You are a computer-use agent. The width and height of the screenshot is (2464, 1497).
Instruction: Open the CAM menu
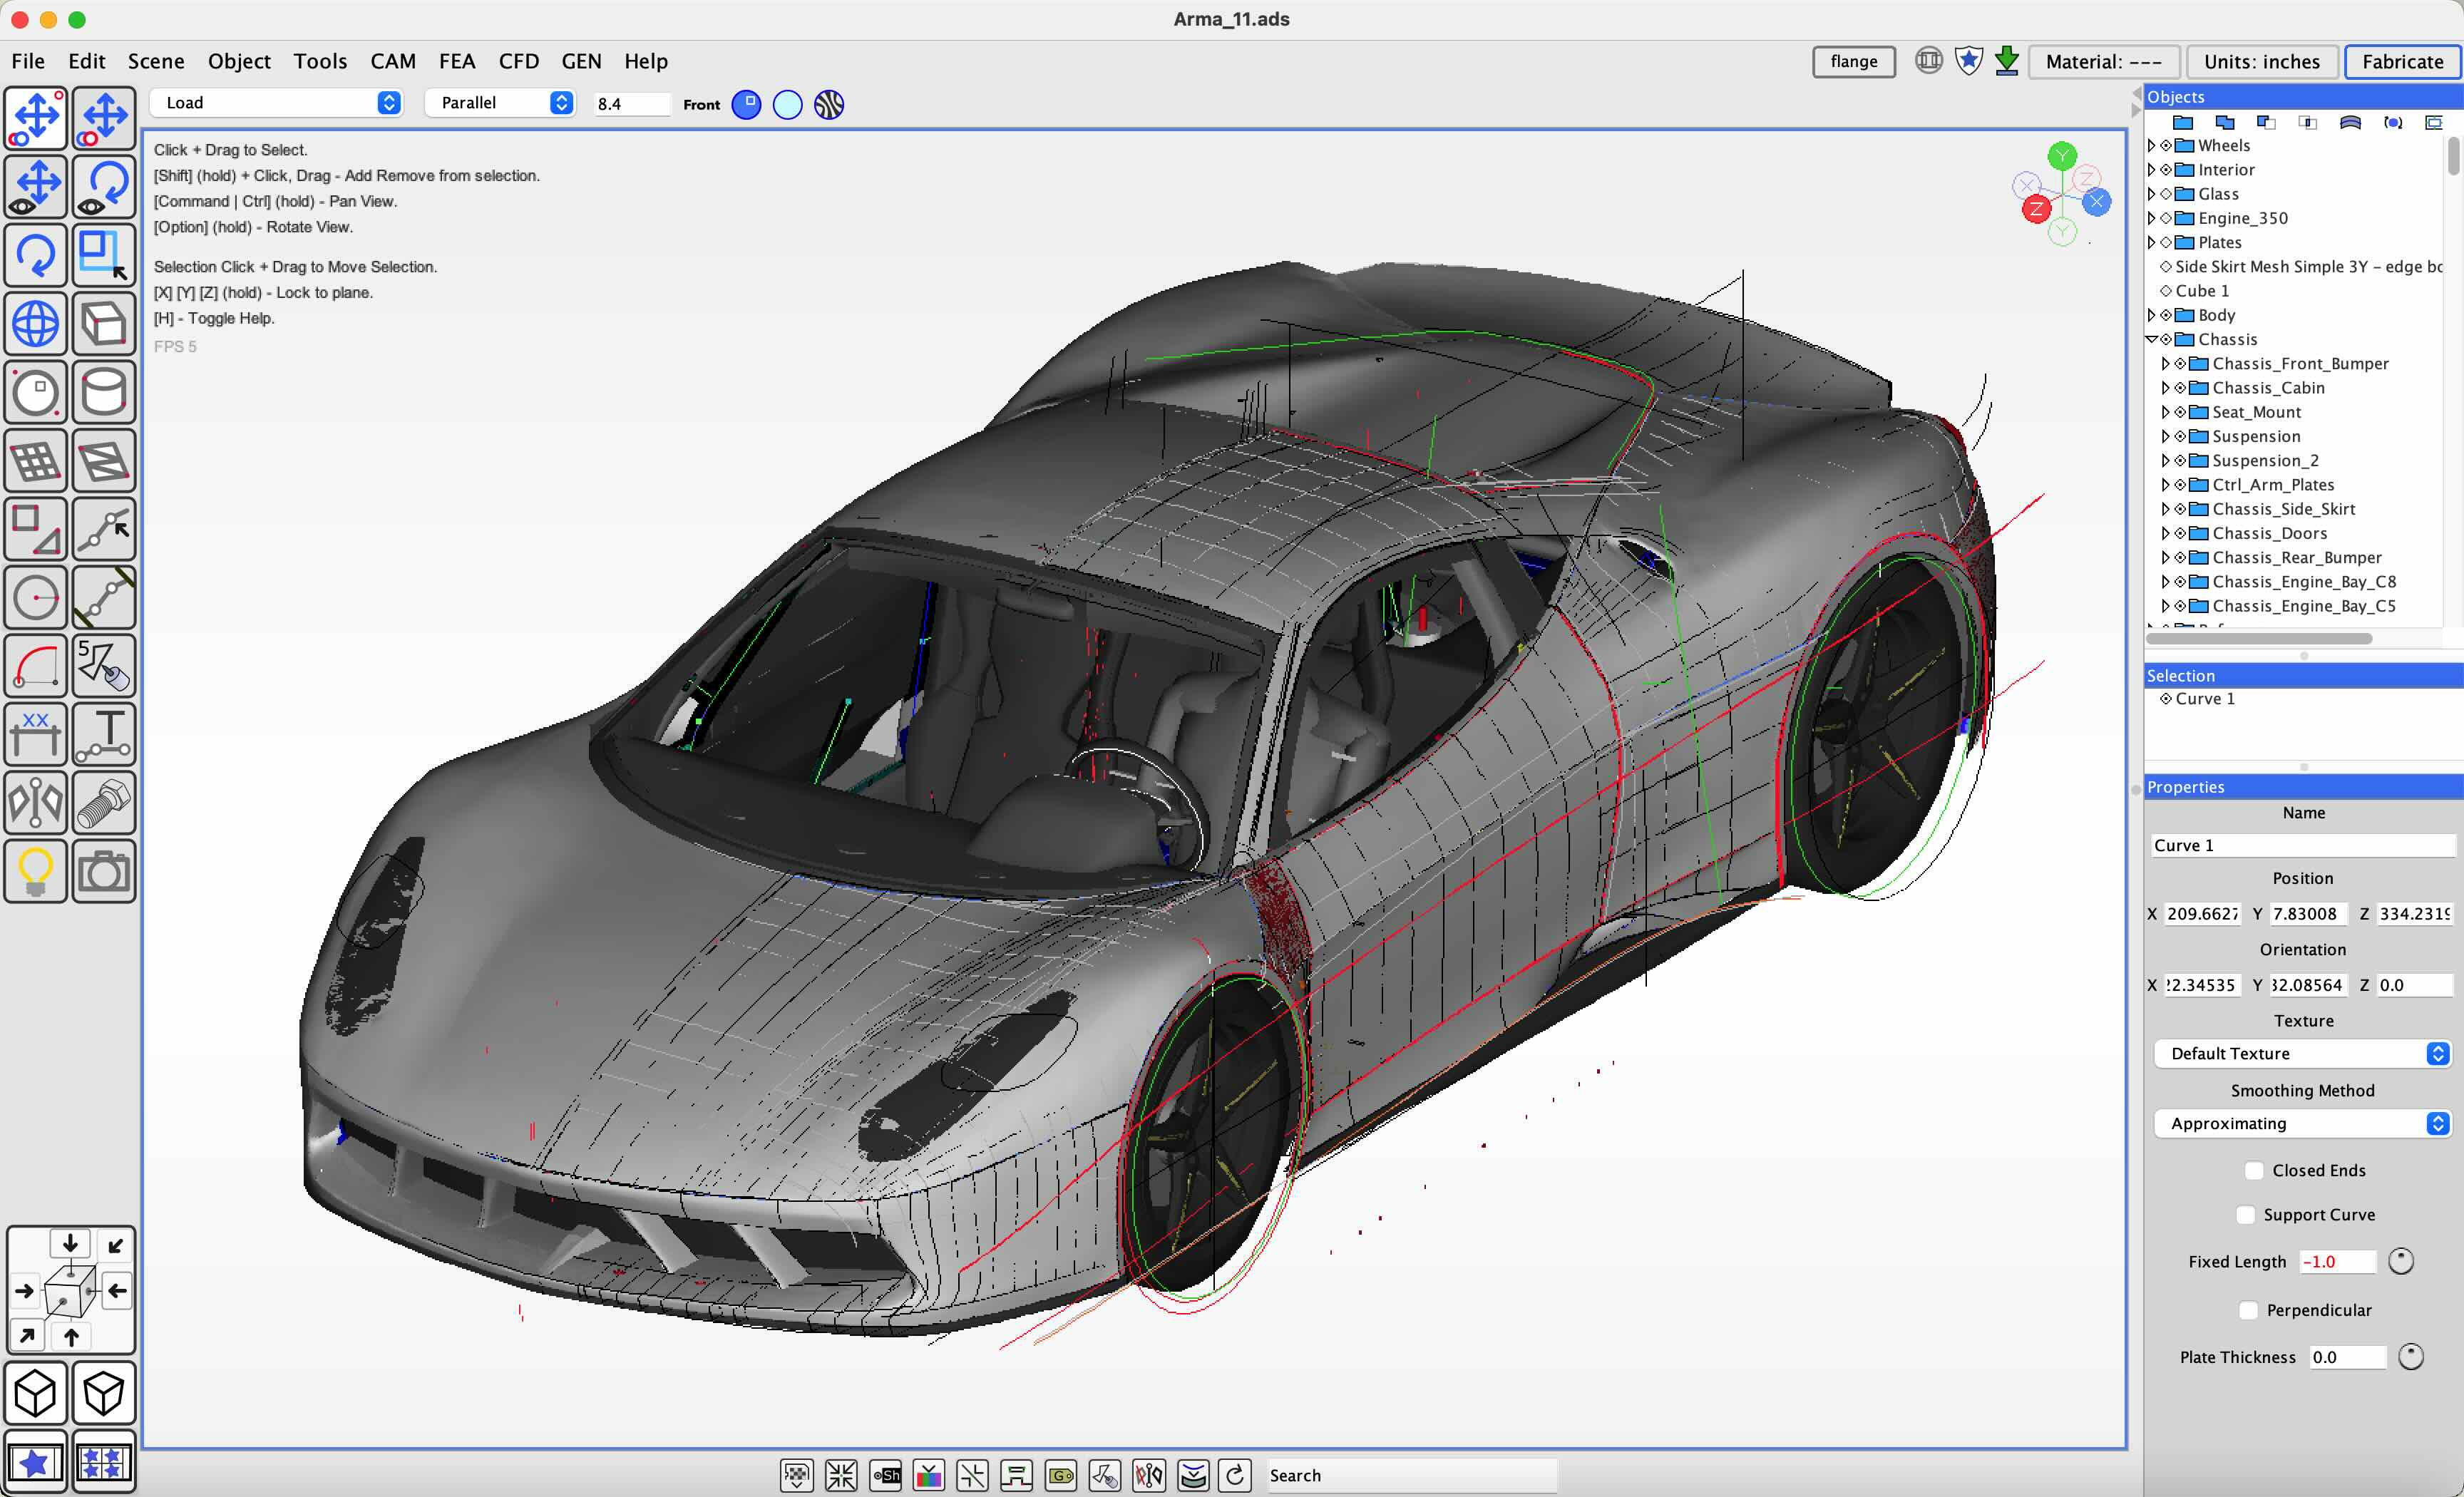click(392, 61)
